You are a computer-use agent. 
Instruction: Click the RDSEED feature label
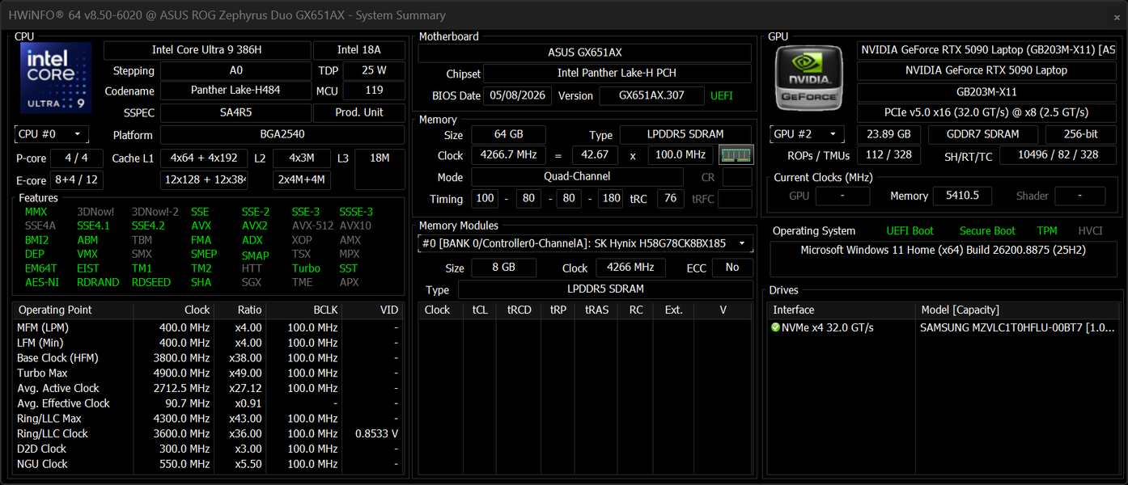[x=151, y=282]
